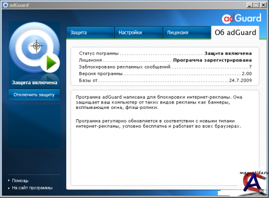Open the Защита tab

pos(90,33)
